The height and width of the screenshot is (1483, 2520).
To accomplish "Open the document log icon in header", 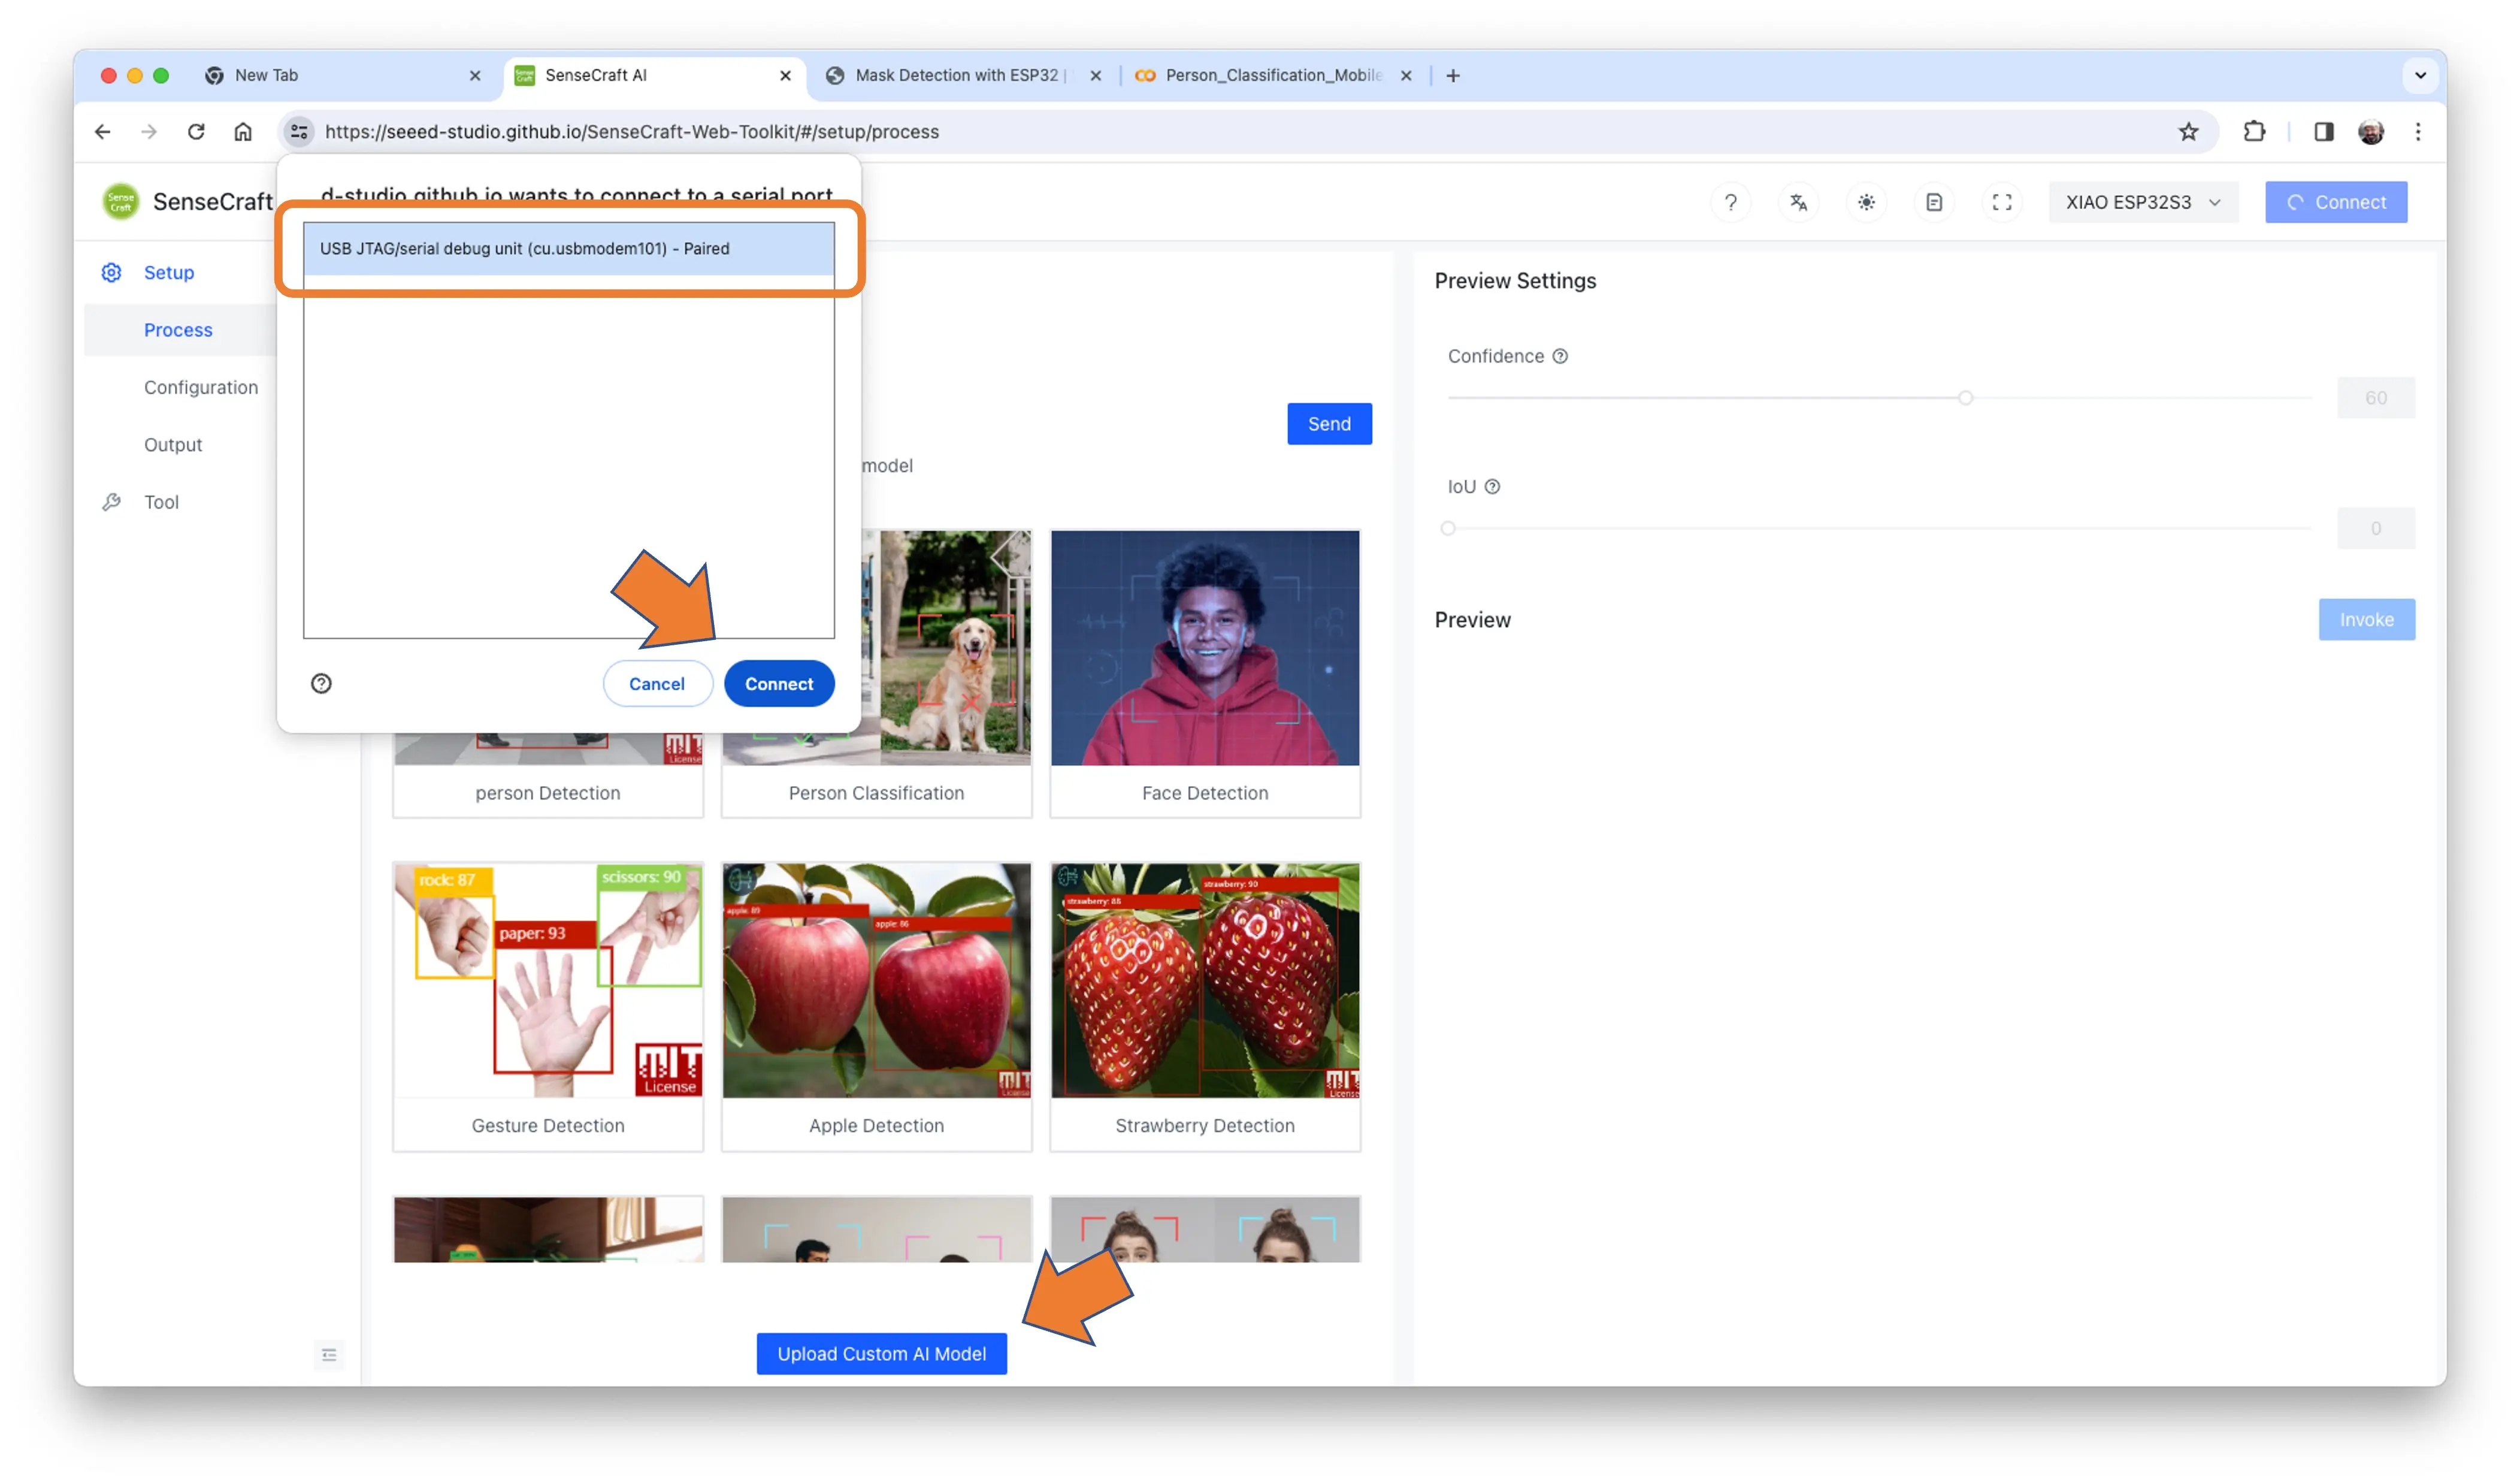I will (x=1934, y=202).
